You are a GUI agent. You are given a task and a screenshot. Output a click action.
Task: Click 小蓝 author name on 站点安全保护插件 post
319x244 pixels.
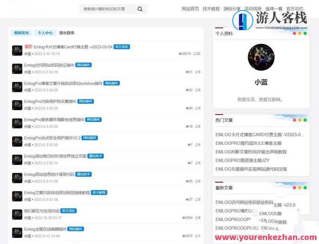click(x=27, y=145)
